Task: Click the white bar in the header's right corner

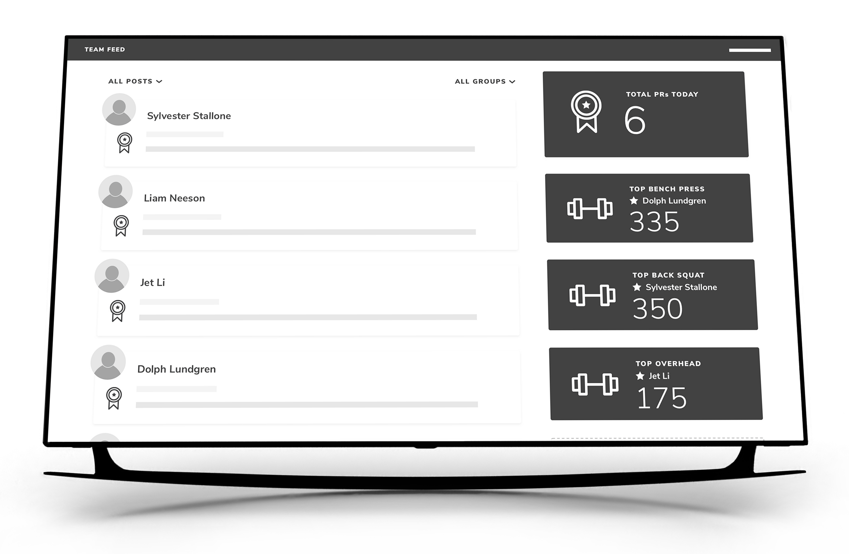Action: [x=750, y=50]
